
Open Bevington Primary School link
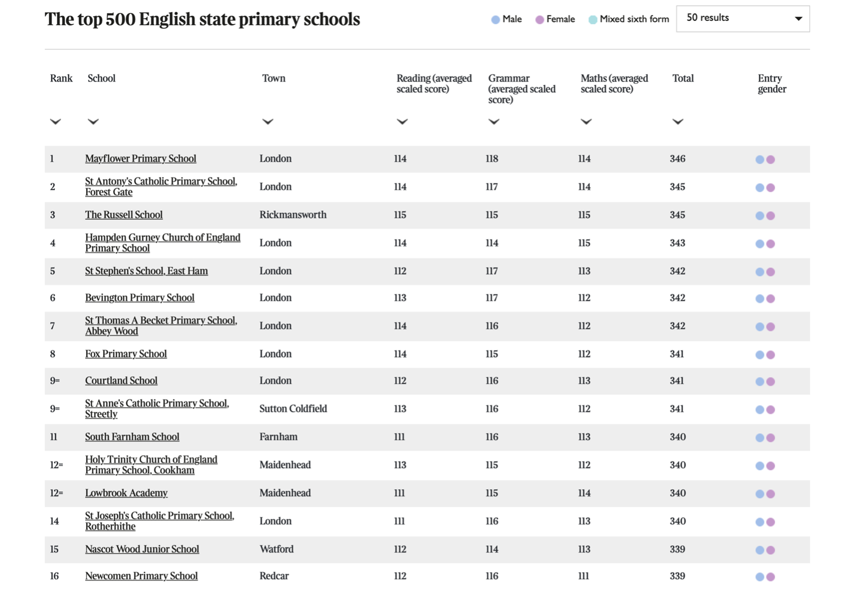click(139, 298)
